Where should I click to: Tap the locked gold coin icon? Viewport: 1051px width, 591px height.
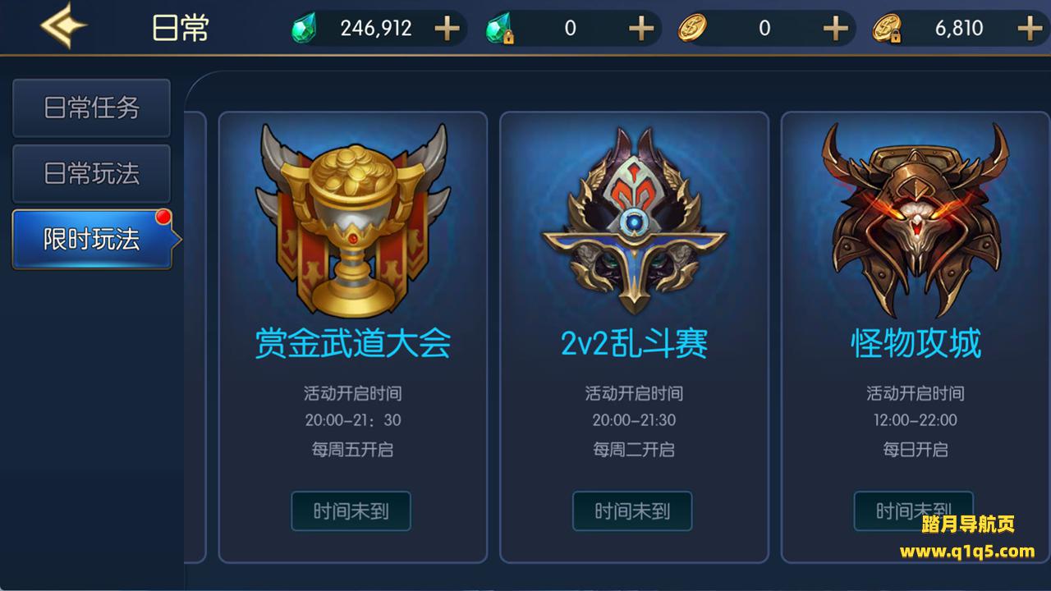pyautogui.click(x=887, y=30)
